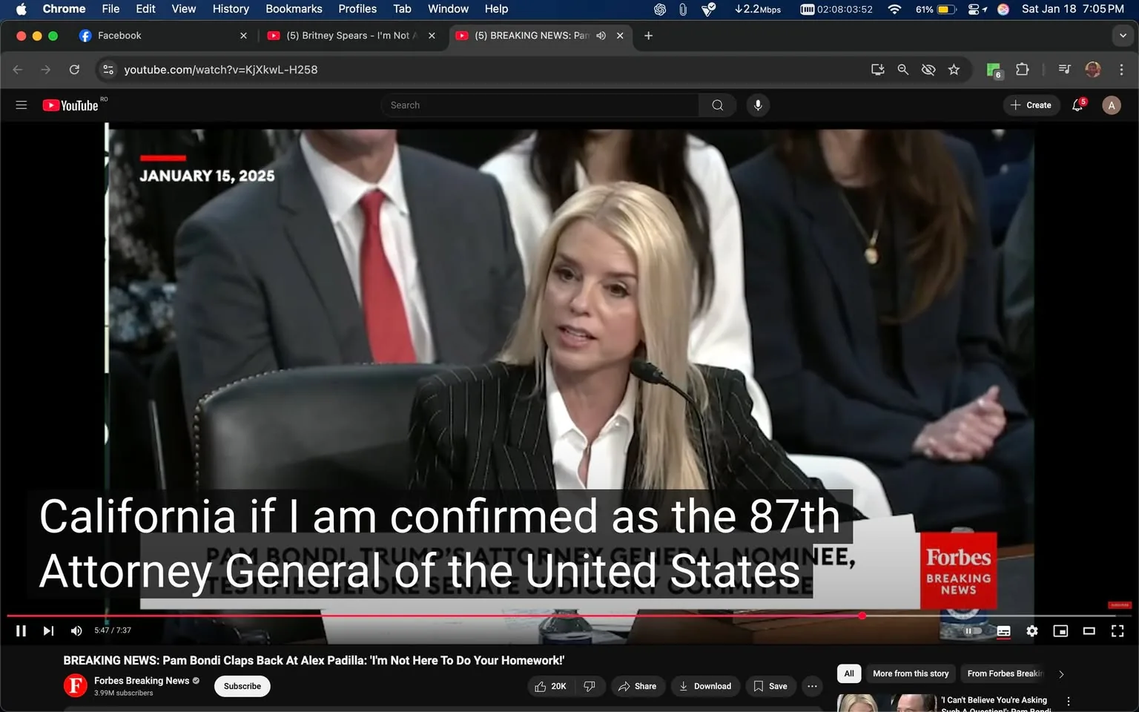Open the three-dot more actions menu
The width and height of the screenshot is (1139, 712).
[x=811, y=686]
